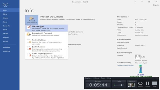Viewport: 160px width, 90px height.
Task: Close the recorder toolbar window
Action: coord(157,78)
